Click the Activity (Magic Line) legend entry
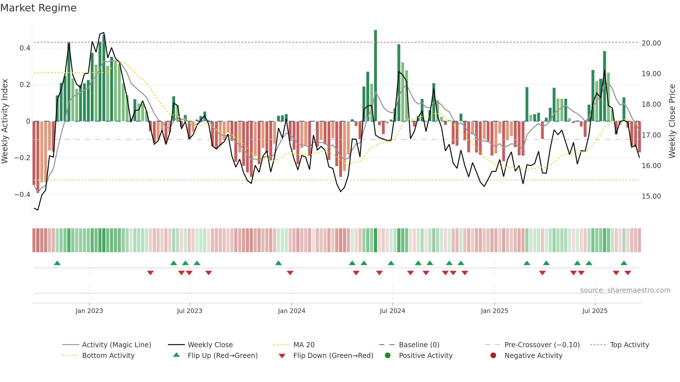 click(x=107, y=345)
